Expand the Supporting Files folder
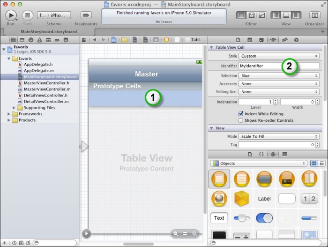 pos(13,108)
